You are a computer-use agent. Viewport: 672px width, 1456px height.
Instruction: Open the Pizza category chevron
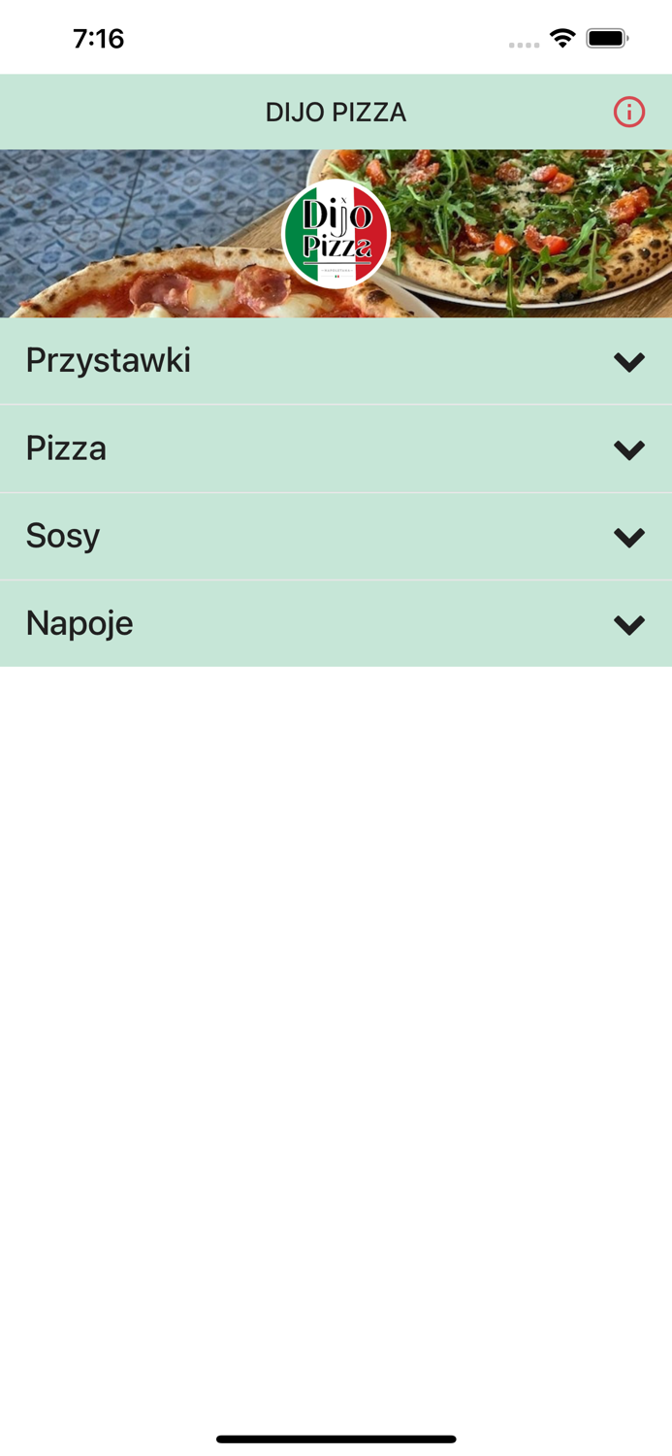pyautogui.click(x=628, y=448)
